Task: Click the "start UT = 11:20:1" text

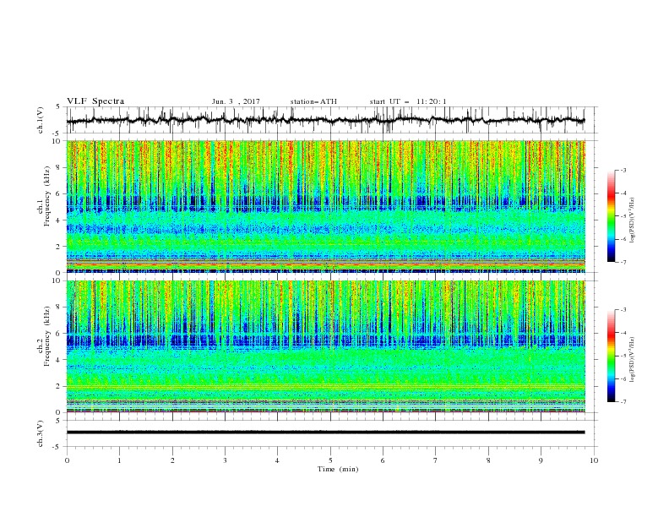Action: (408, 101)
